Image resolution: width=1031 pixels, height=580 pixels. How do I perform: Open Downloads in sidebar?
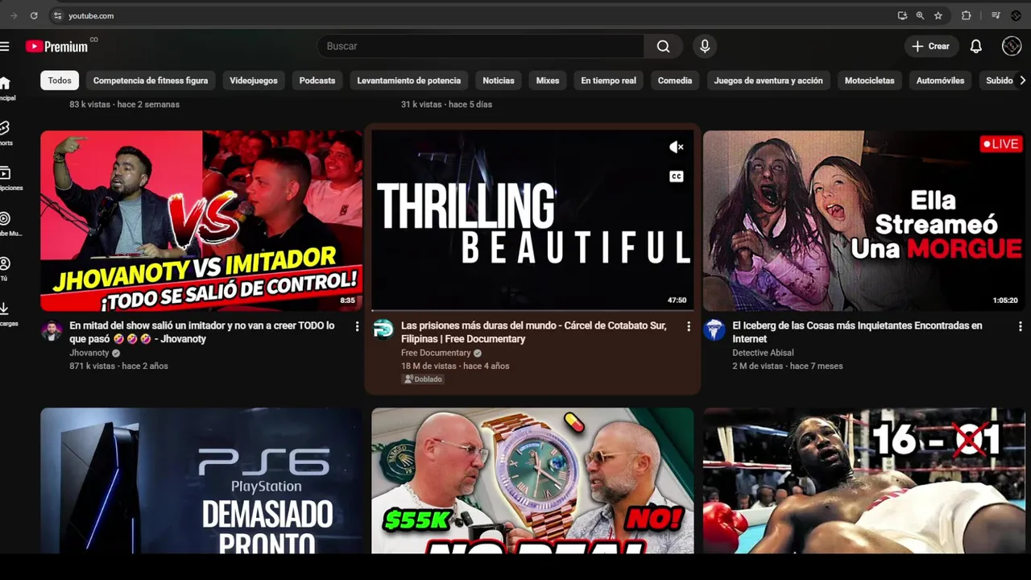pos(6,314)
